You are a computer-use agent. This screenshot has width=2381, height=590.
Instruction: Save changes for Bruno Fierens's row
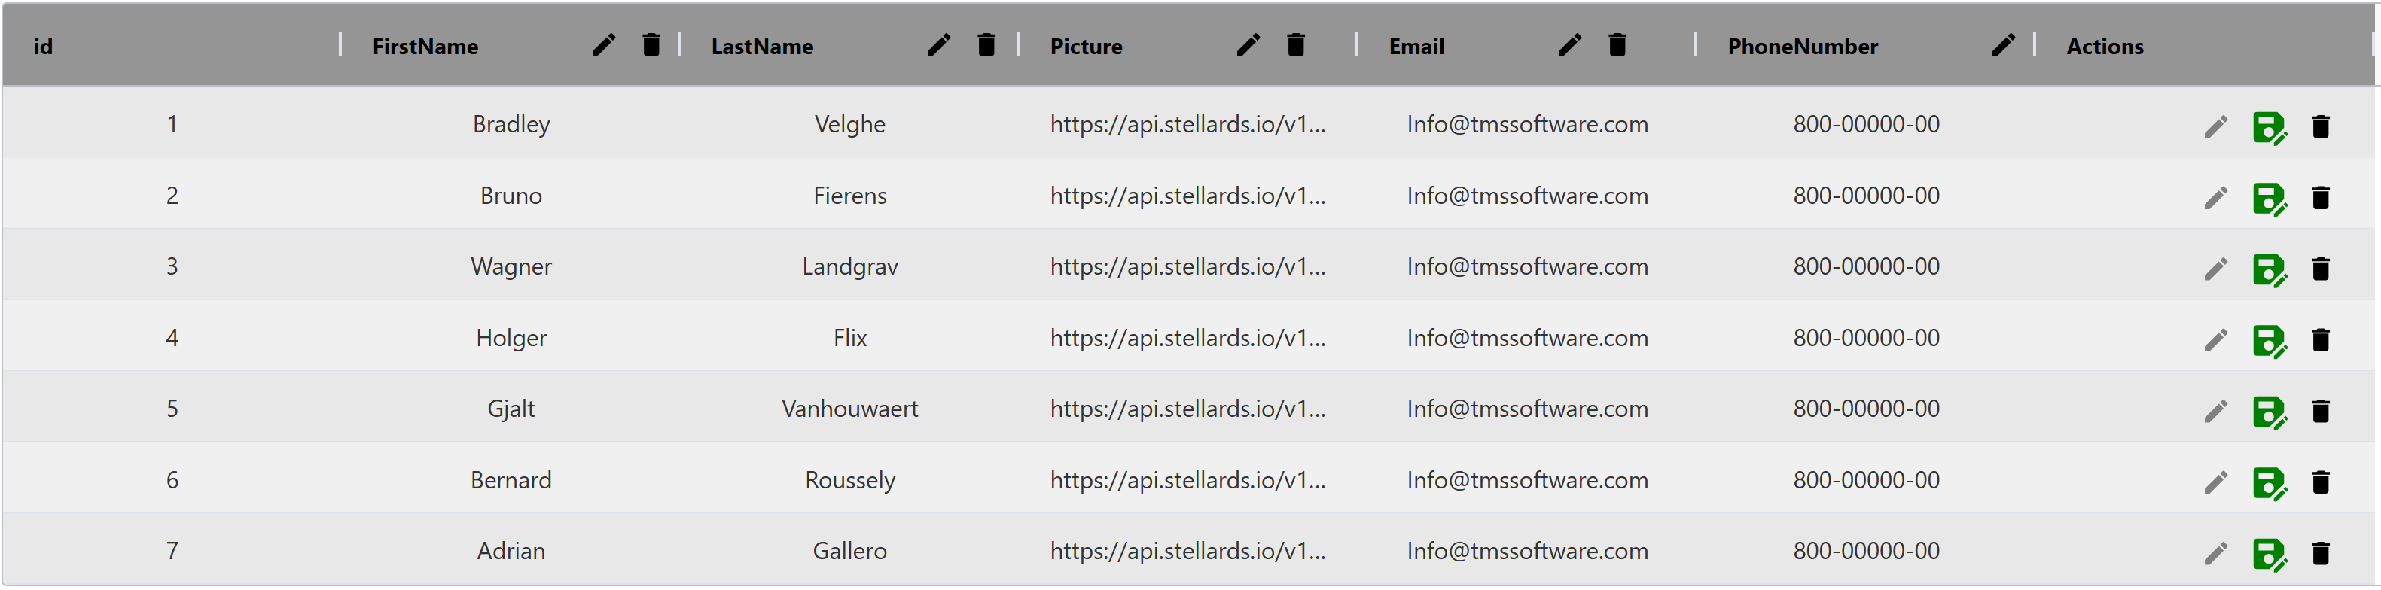(x=2270, y=196)
